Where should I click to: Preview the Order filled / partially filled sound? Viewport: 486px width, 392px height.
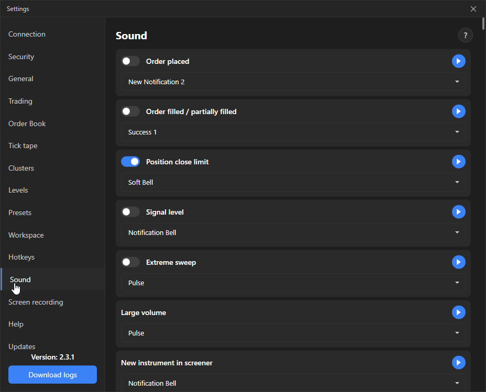click(458, 111)
